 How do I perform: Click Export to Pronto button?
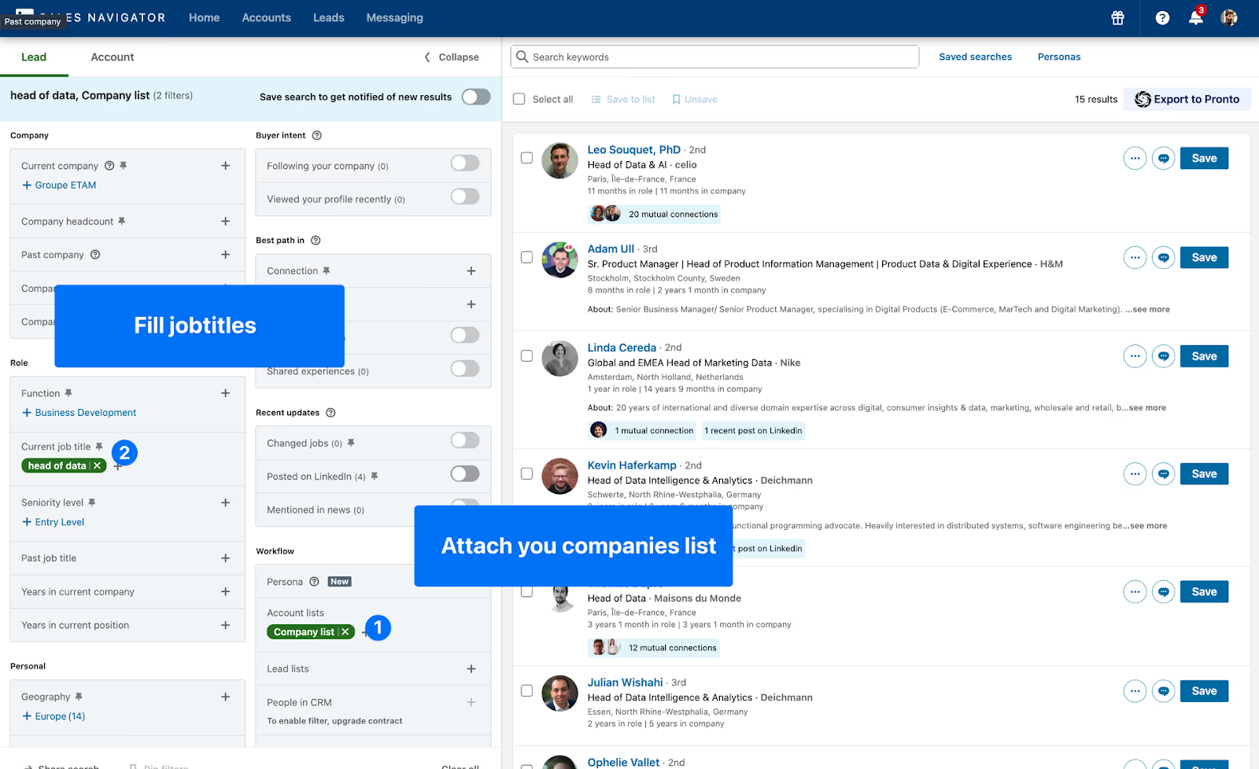(1187, 99)
